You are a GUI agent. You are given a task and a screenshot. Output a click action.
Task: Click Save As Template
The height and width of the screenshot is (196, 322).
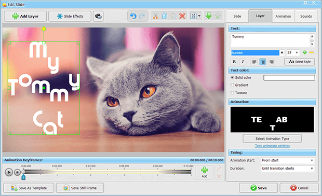tap(29, 188)
